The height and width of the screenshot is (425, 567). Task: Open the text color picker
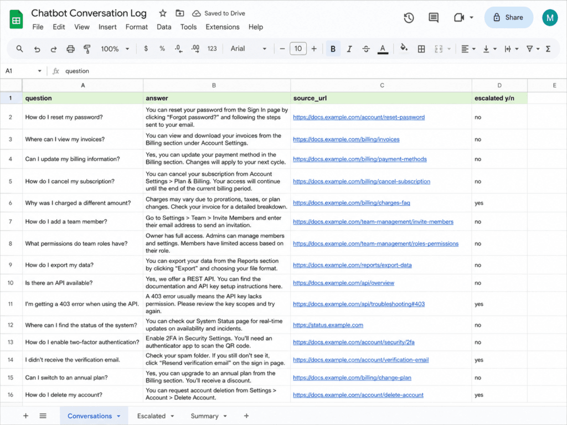pos(383,49)
